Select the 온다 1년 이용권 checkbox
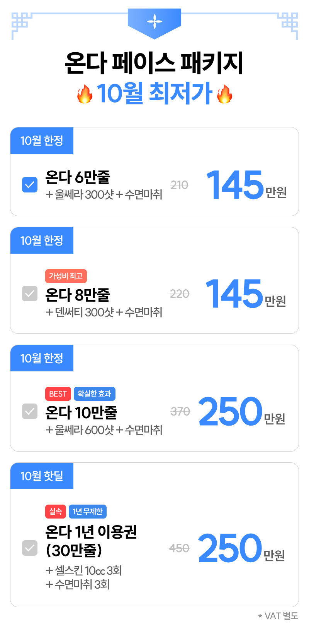 tap(30, 548)
